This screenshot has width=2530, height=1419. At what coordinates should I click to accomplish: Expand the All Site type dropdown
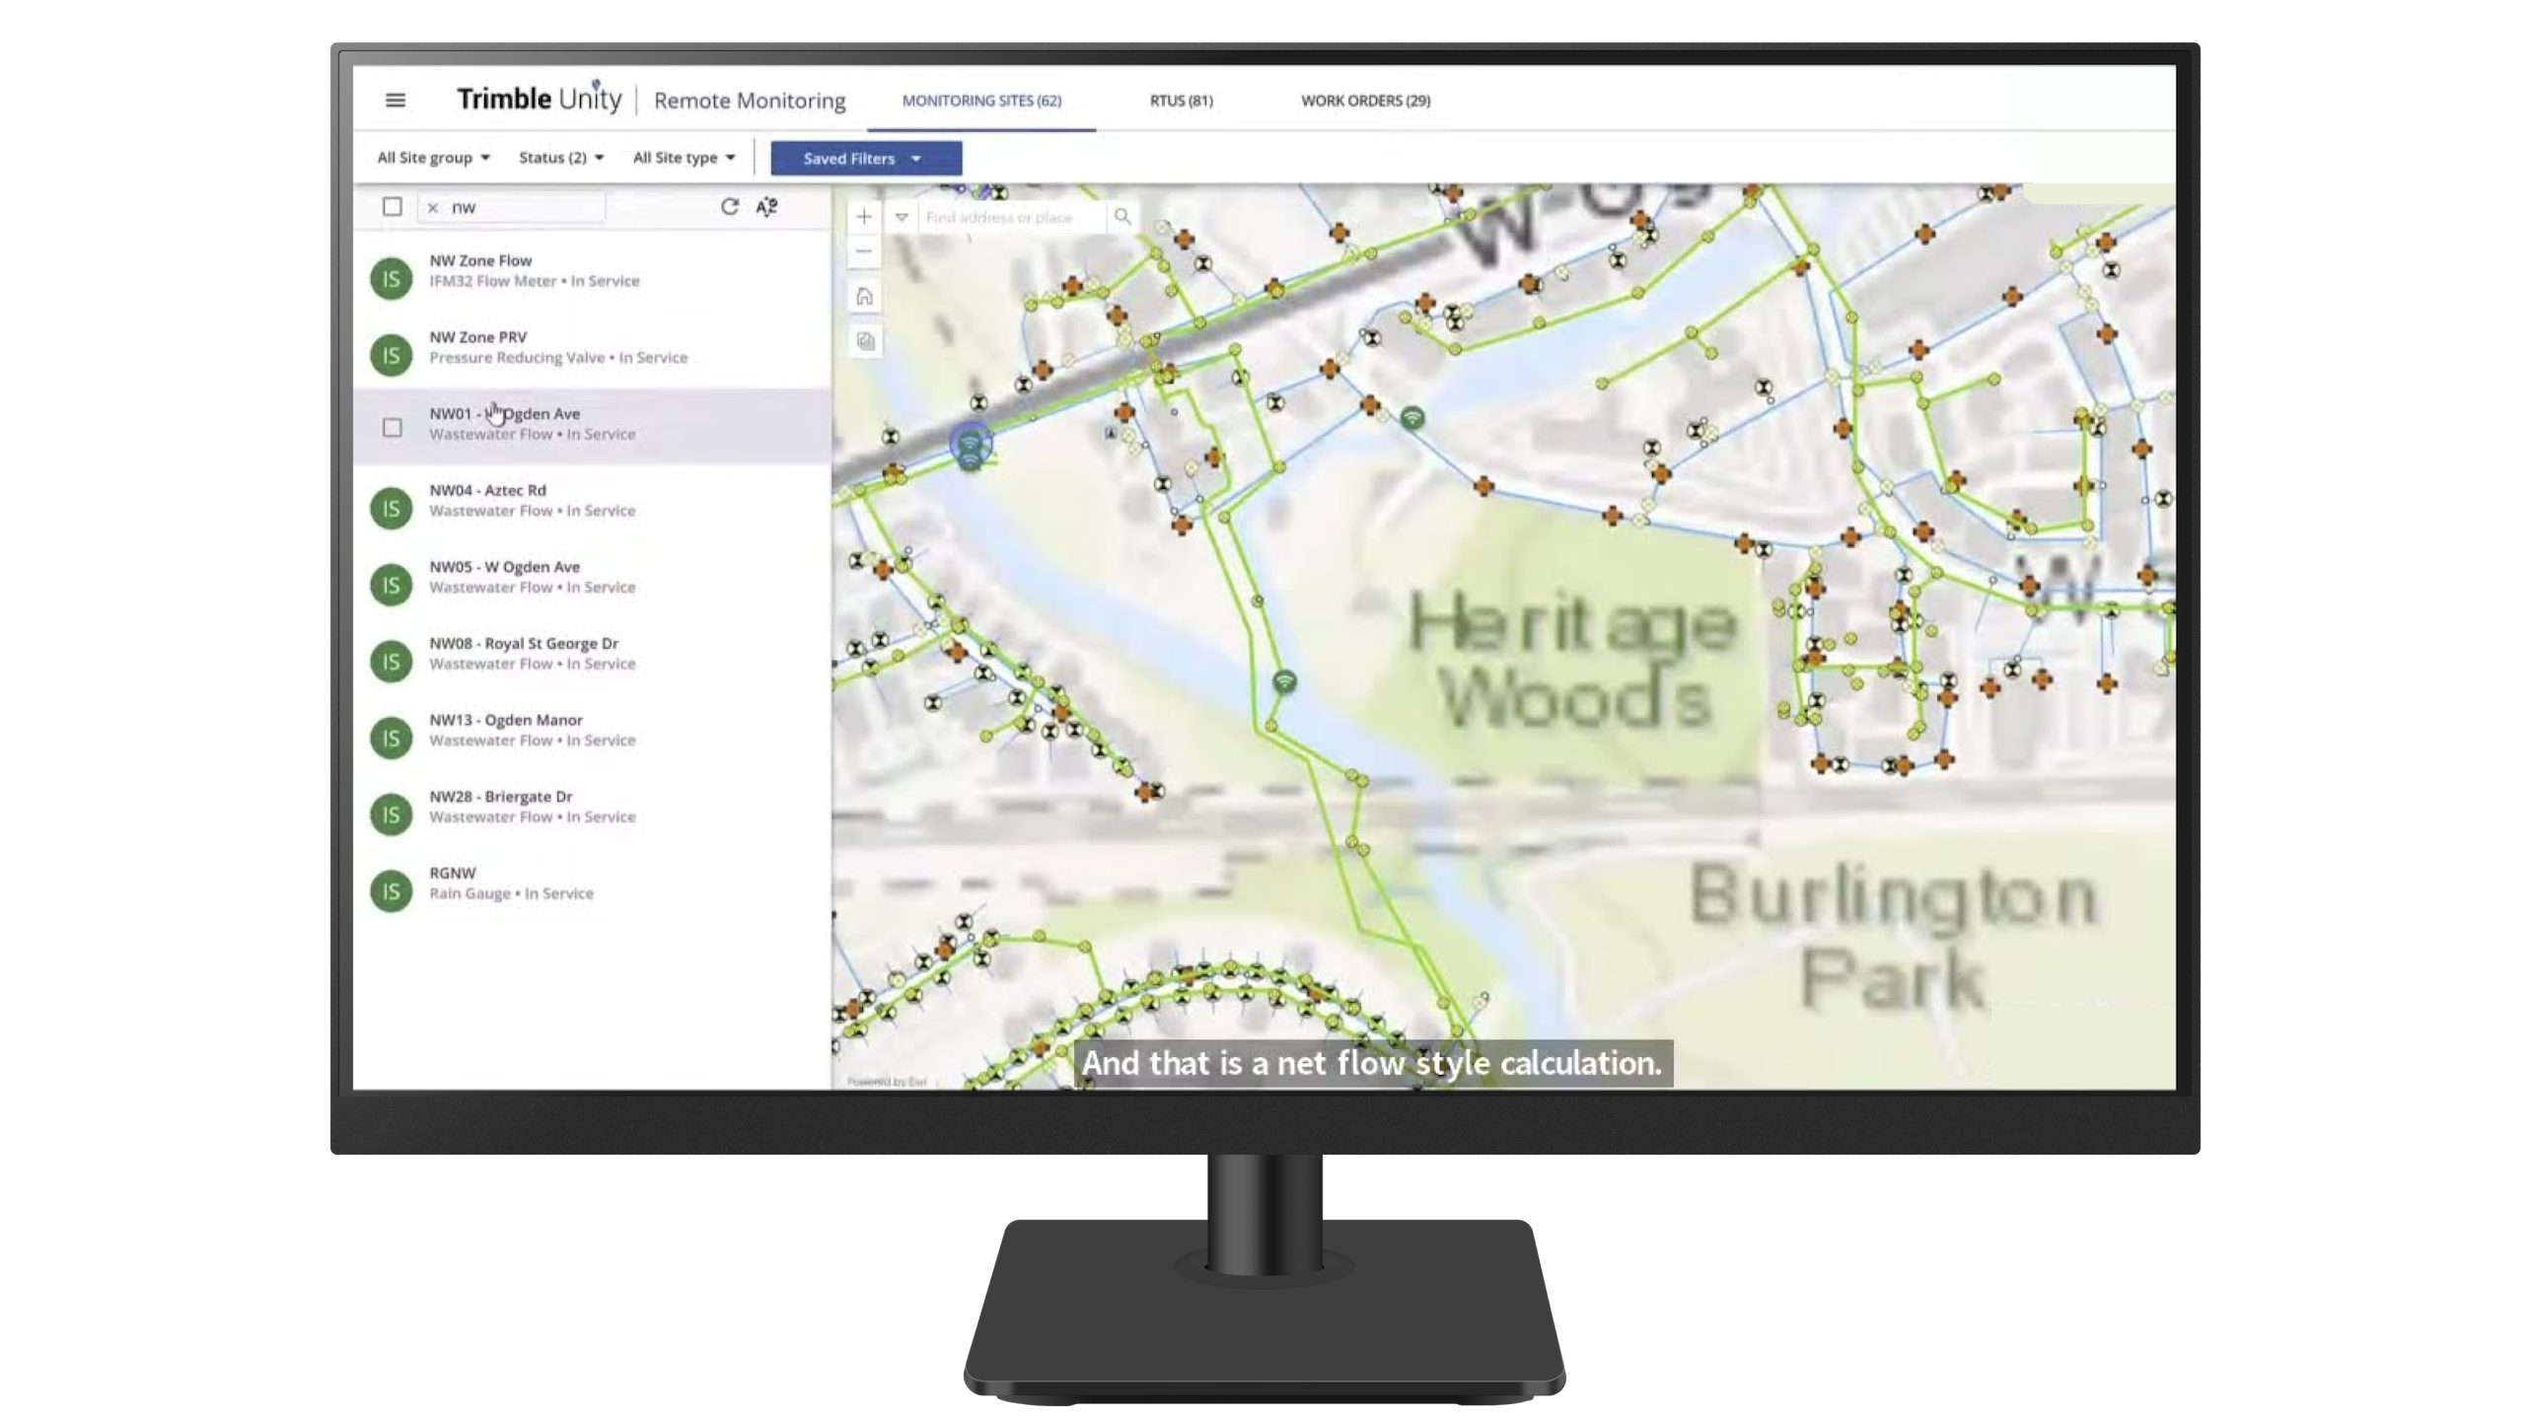point(683,158)
